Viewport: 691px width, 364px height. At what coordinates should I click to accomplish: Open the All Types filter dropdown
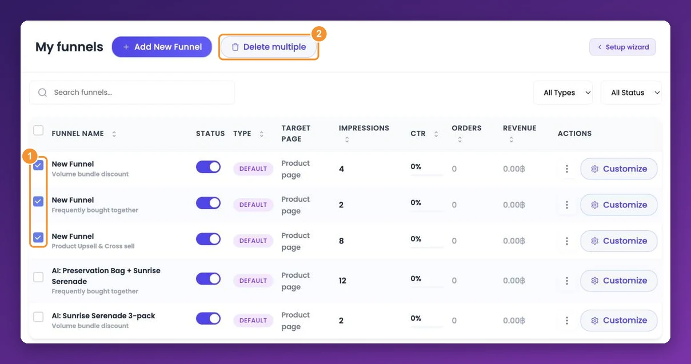point(563,93)
